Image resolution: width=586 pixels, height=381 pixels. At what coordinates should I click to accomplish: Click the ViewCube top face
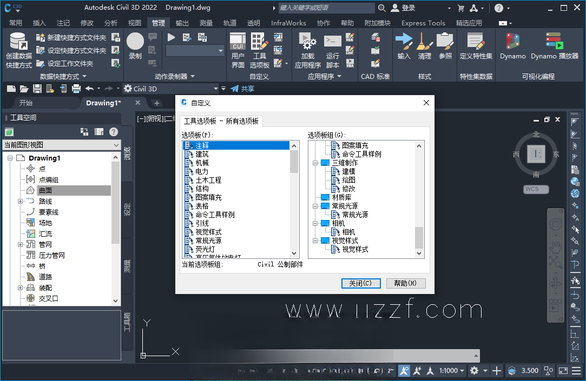pyautogui.click(x=536, y=153)
